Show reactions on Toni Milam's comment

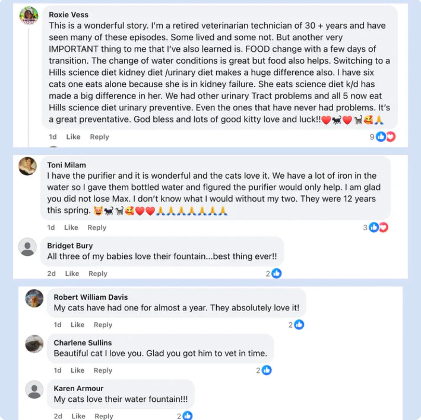coord(375,228)
